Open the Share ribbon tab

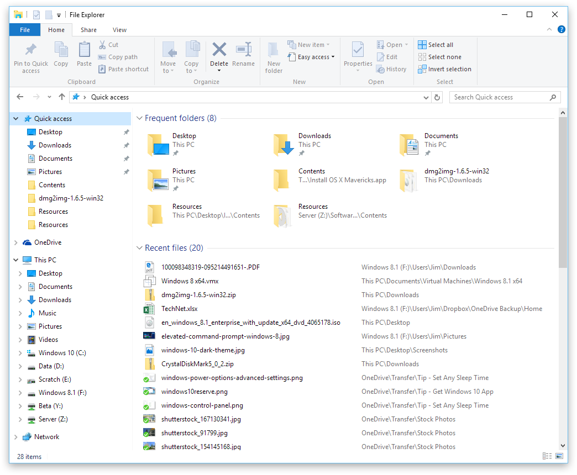(88, 30)
